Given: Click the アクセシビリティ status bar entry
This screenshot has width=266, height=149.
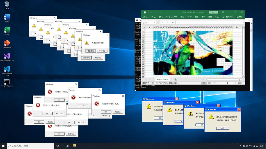Looking at the screenshot, I should pyautogui.click(x=167, y=83).
